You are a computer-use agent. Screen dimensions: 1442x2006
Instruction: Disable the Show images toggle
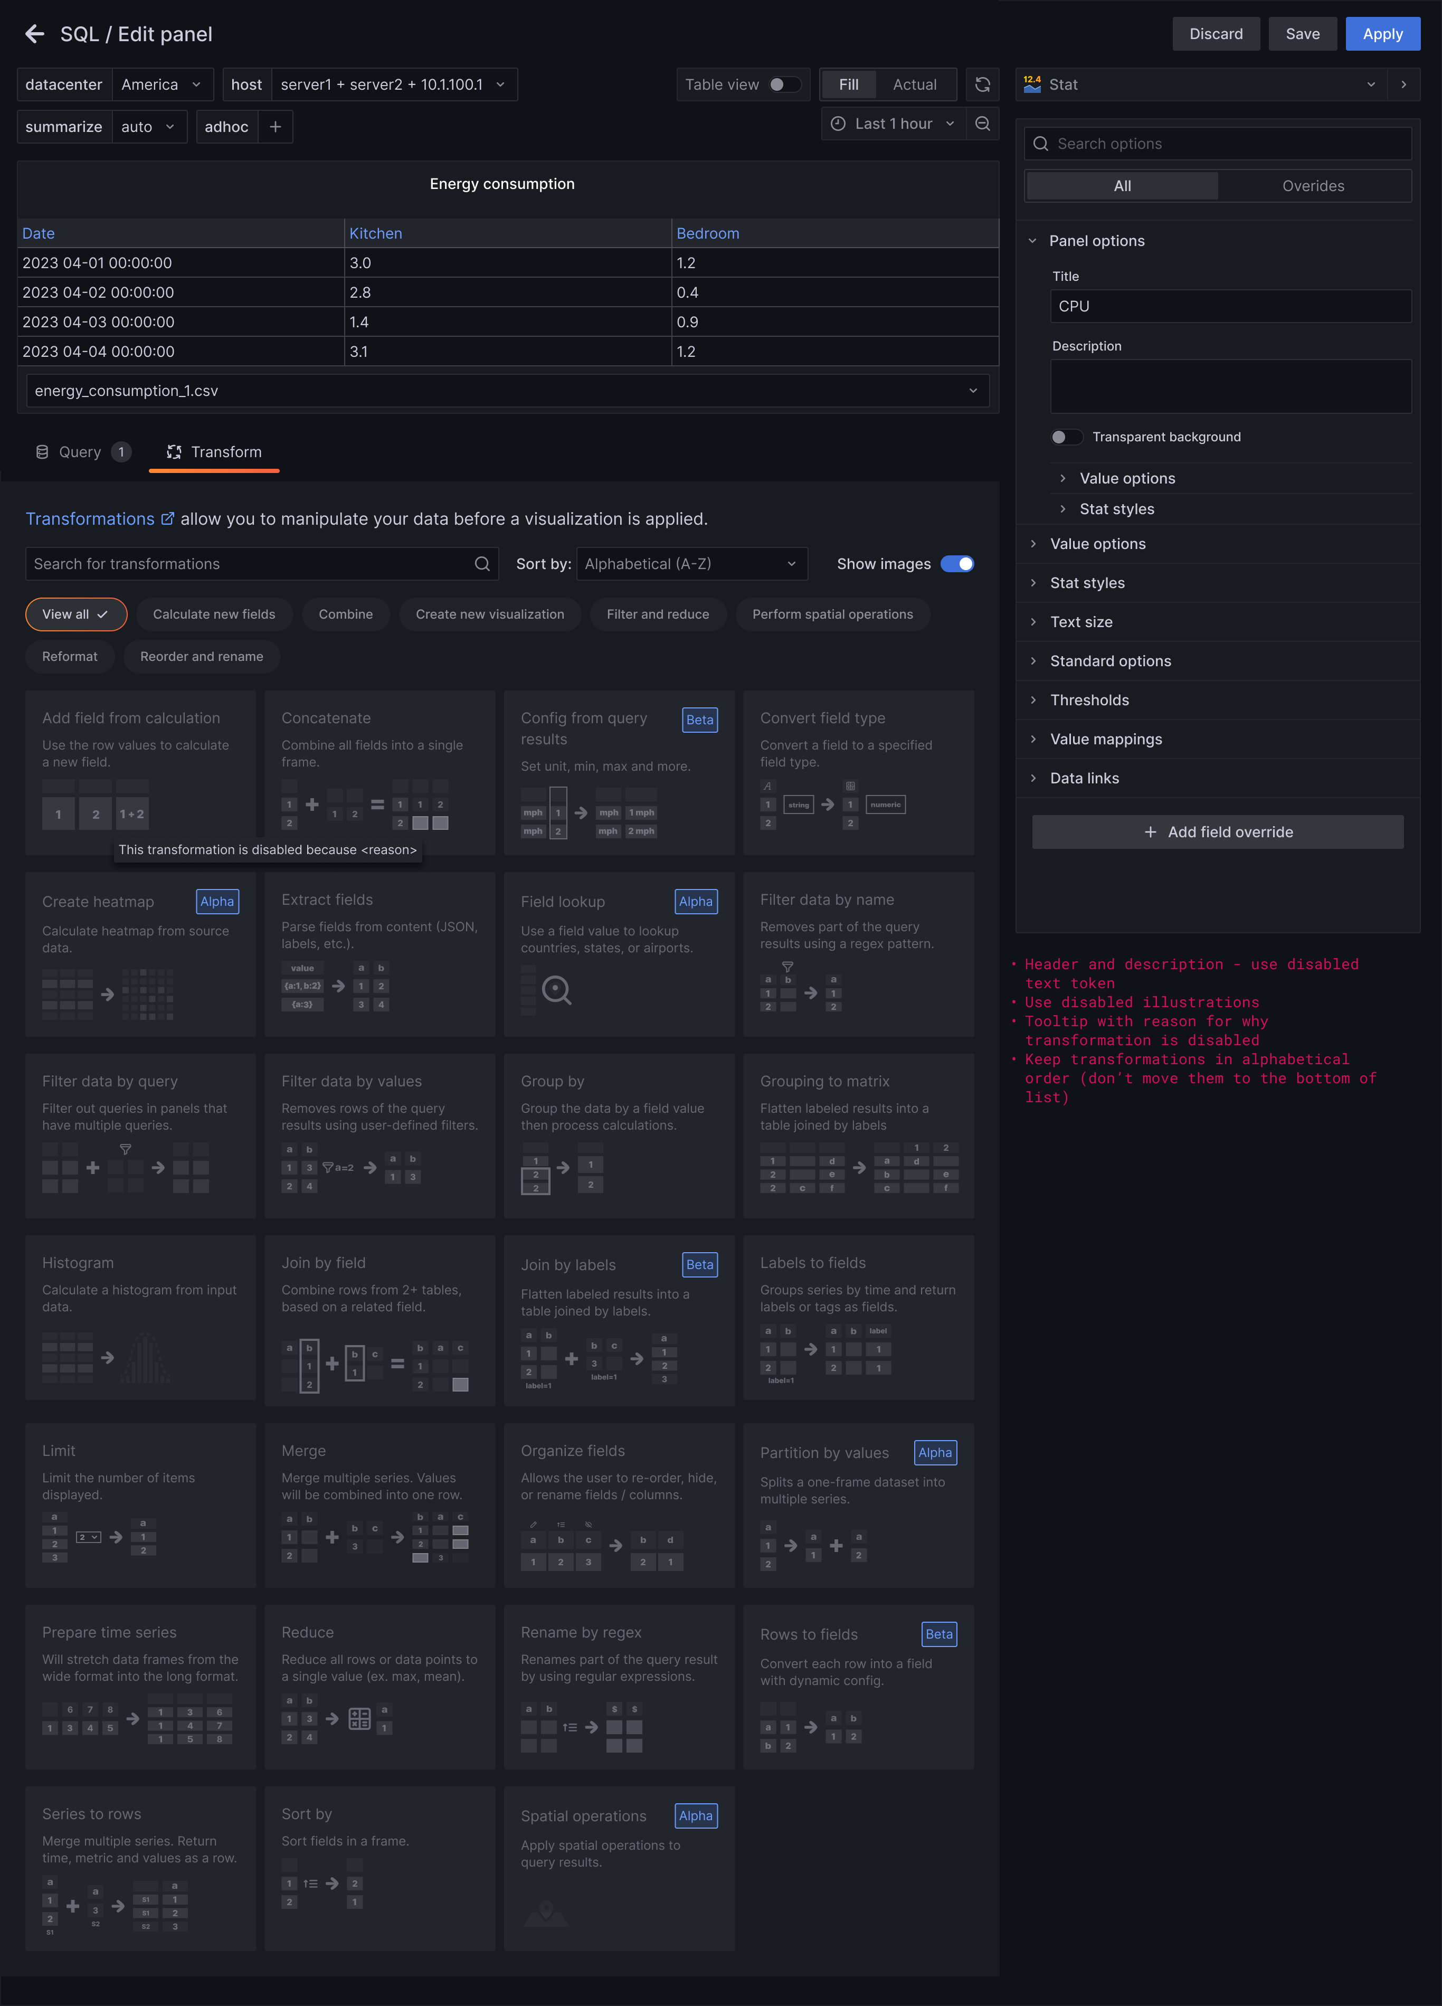coord(956,563)
